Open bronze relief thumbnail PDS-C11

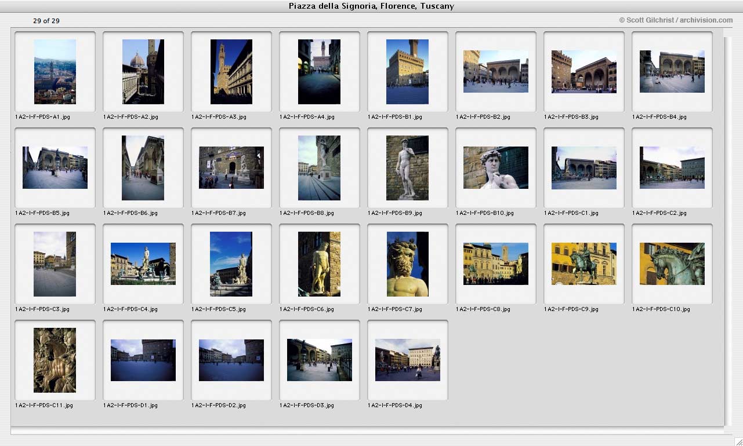(x=55, y=360)
